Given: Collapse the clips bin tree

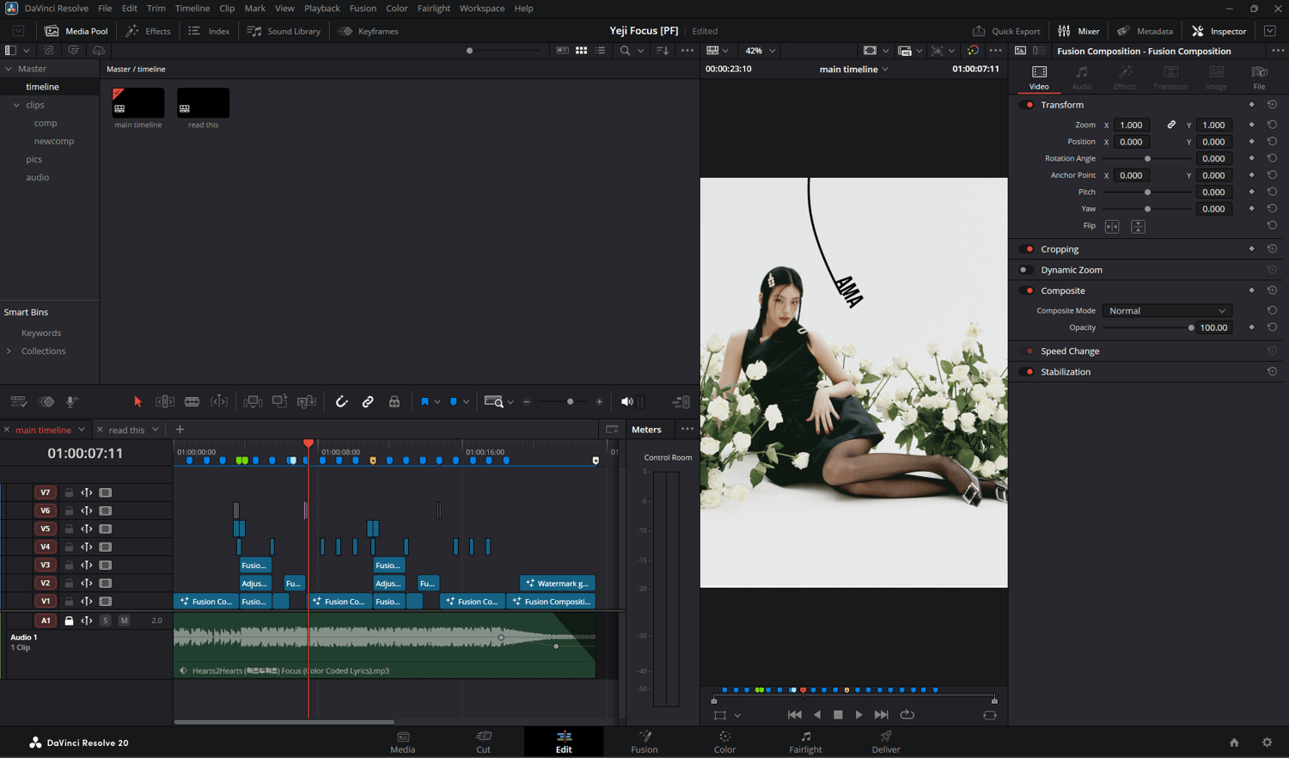Looking at the screenshot, I should 16,105.
